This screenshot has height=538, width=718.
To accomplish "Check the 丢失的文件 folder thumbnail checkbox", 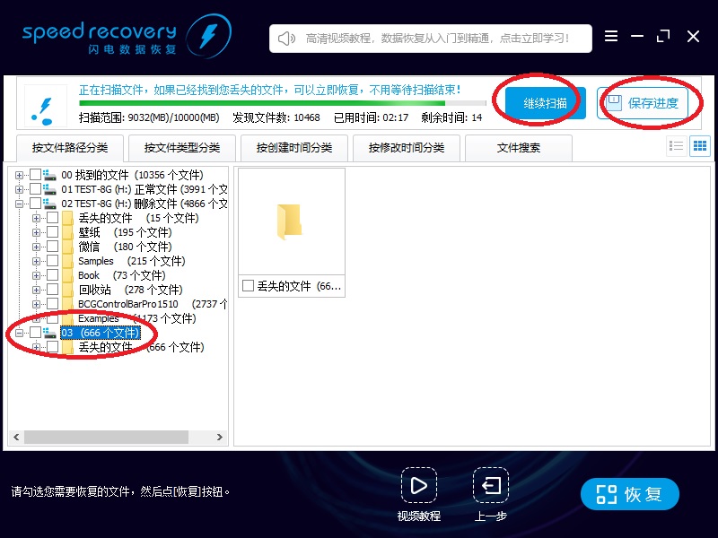I will [x=249, y=285].
